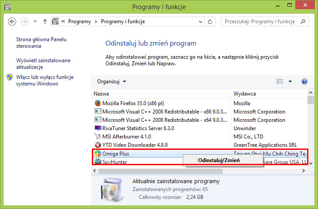This screenshot has height=209, width=318.
Task: Select Programy i funkcje breadcrumb
Action: click(123, 21)
